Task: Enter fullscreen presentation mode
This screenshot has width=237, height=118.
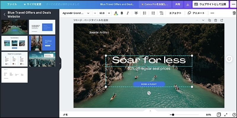Action: click(226, 115)
